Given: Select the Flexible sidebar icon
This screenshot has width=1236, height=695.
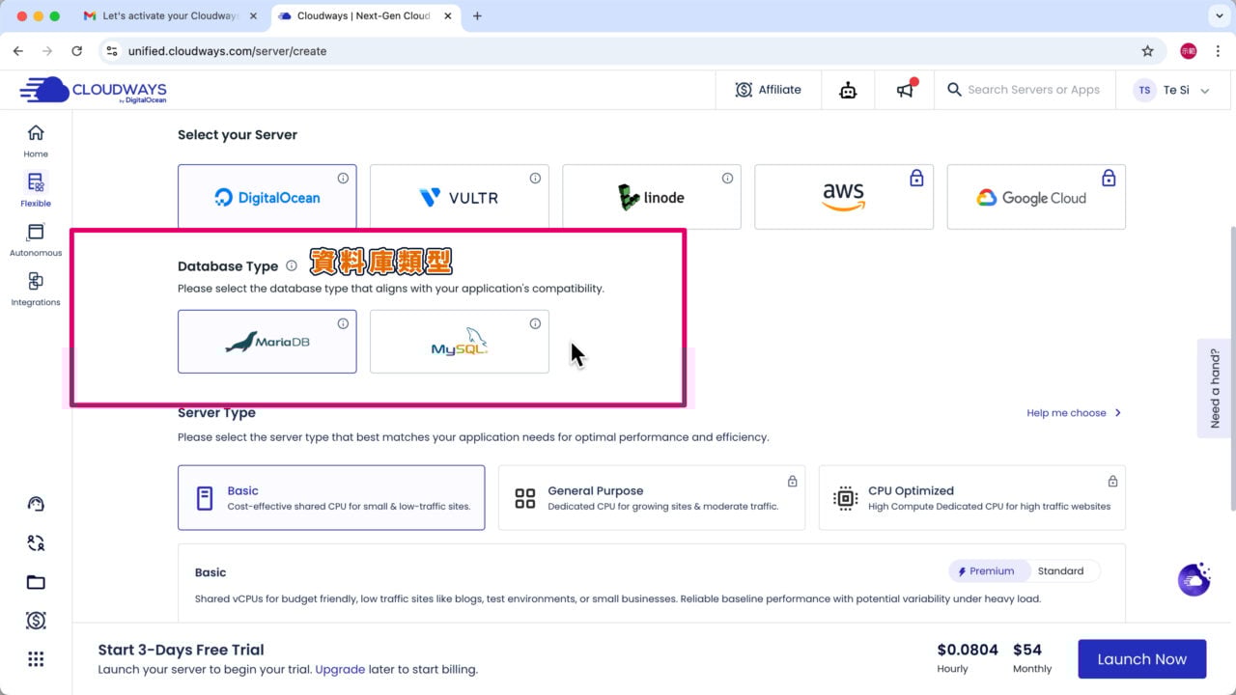Looking at the screenshot, I should (36, 188).
